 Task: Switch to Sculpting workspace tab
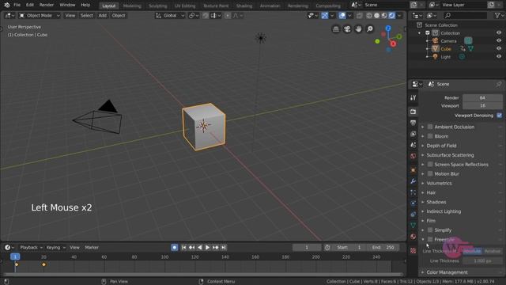158,6
